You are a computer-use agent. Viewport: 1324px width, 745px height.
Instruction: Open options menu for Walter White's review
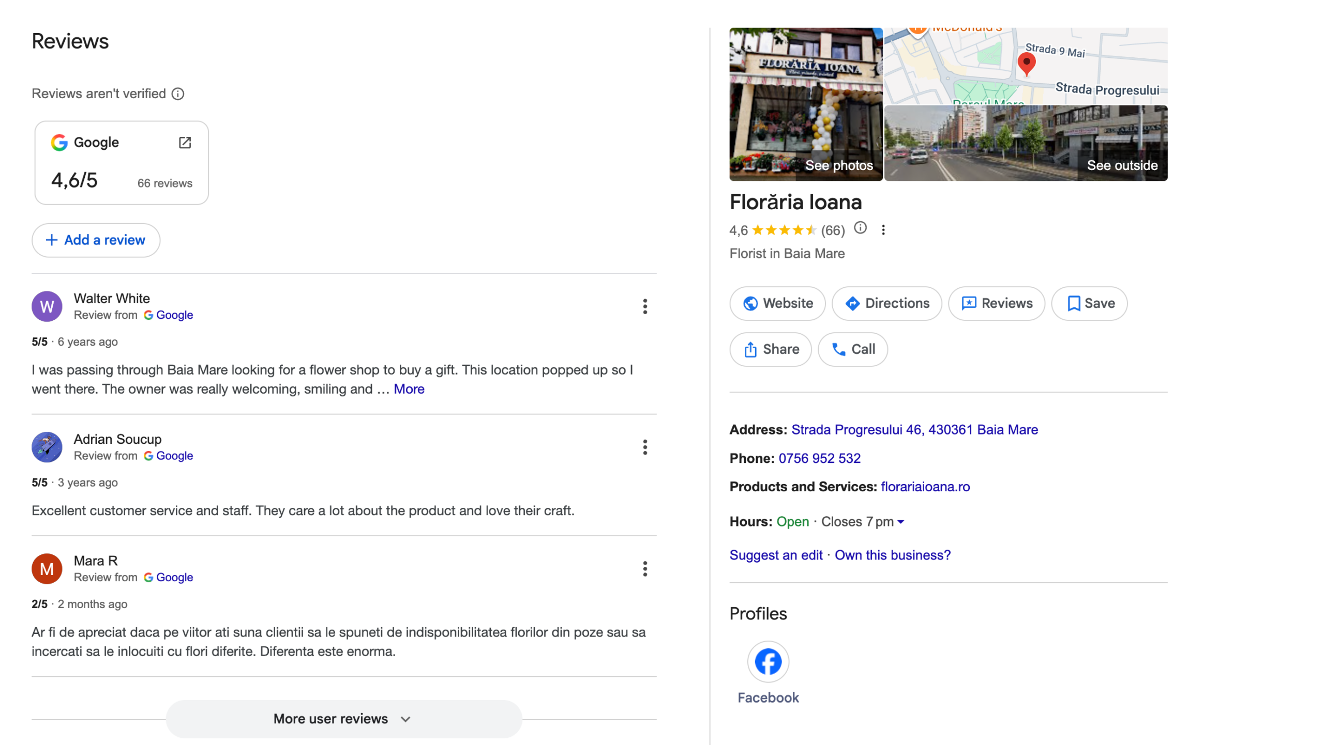tap(645, 306)
